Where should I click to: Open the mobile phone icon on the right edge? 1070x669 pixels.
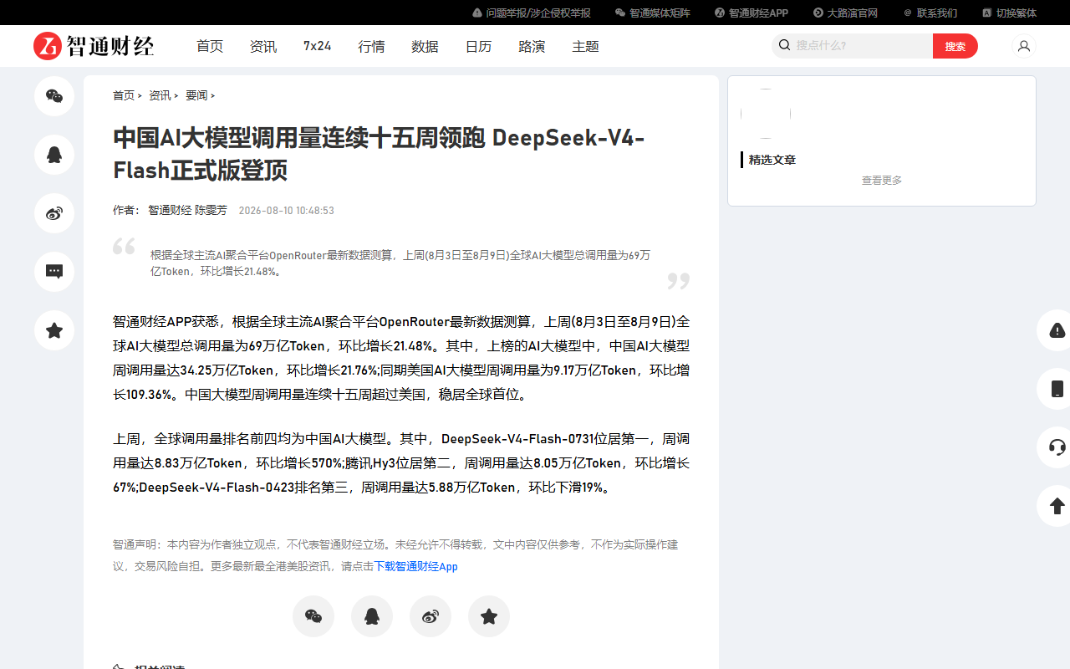pos(1057,389)
